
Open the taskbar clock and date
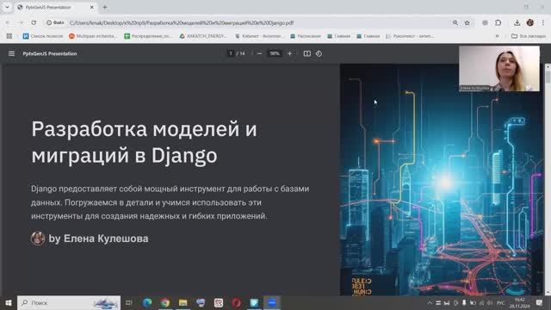[x=519, y=302]
